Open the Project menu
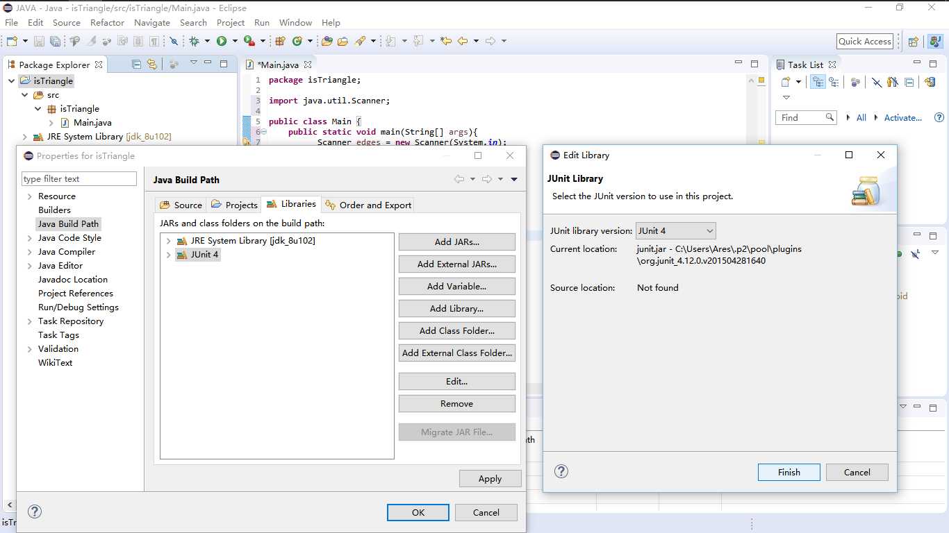Image resolution: width=949 pixels, height=533 pixels. click(x=231, y=22)
